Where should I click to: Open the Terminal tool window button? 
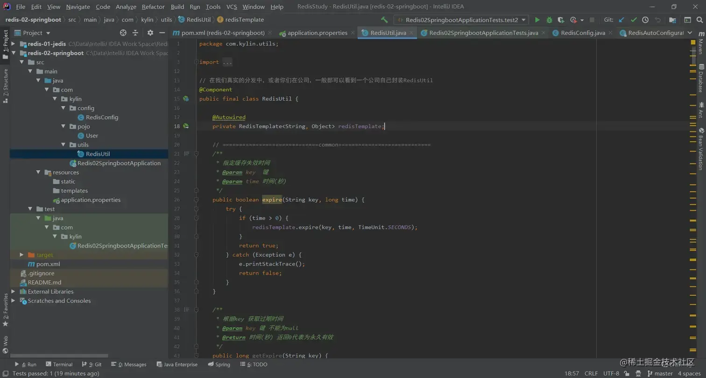click(x=59, y=364)
